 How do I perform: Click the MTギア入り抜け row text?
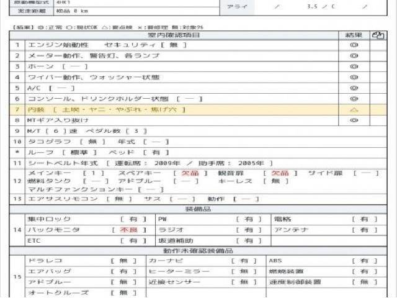pos(58,120)
